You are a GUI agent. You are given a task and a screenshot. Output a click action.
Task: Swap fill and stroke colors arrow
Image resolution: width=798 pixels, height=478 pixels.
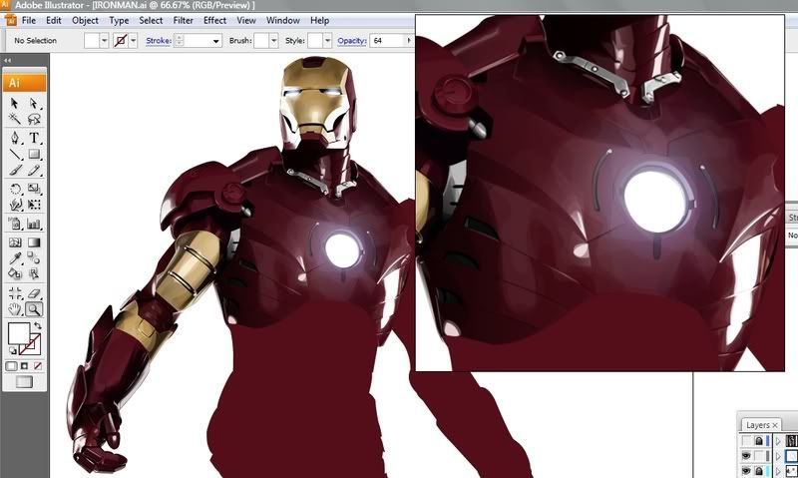click(37, 325)
